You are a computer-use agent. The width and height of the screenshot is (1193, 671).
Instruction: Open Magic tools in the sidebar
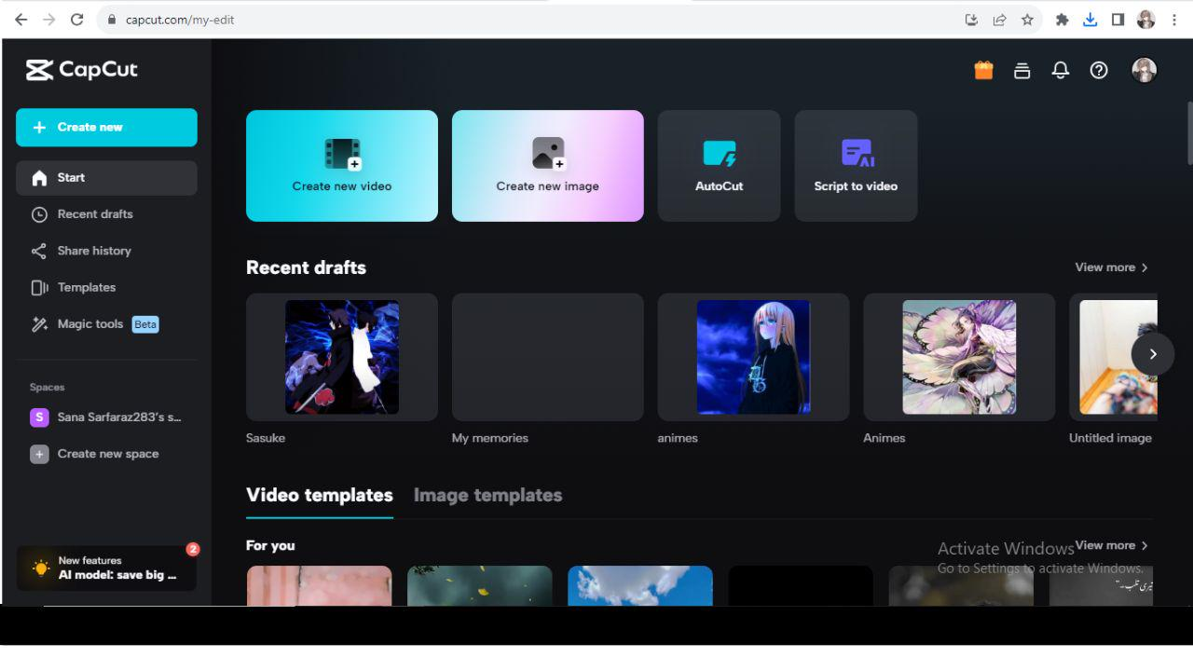[106, 324]
